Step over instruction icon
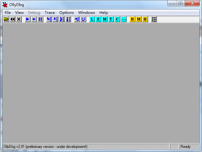Screen dimensions: 202x152 pyautogui.click(x=56, y=19)
